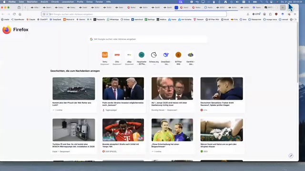The height and width of the screenshot is (171, 305).
Task: Open the extensions puzzle icon
Action: tap(270, 14)
